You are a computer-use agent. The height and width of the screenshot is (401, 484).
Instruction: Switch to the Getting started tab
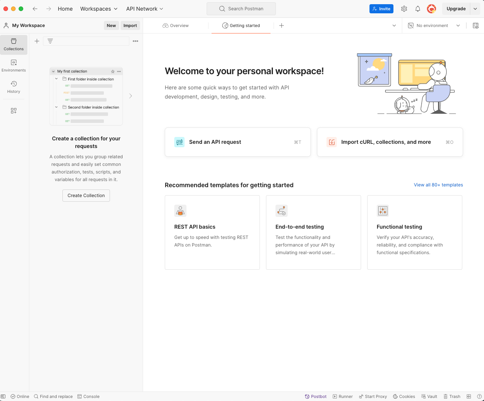click(x=241, y=25)
